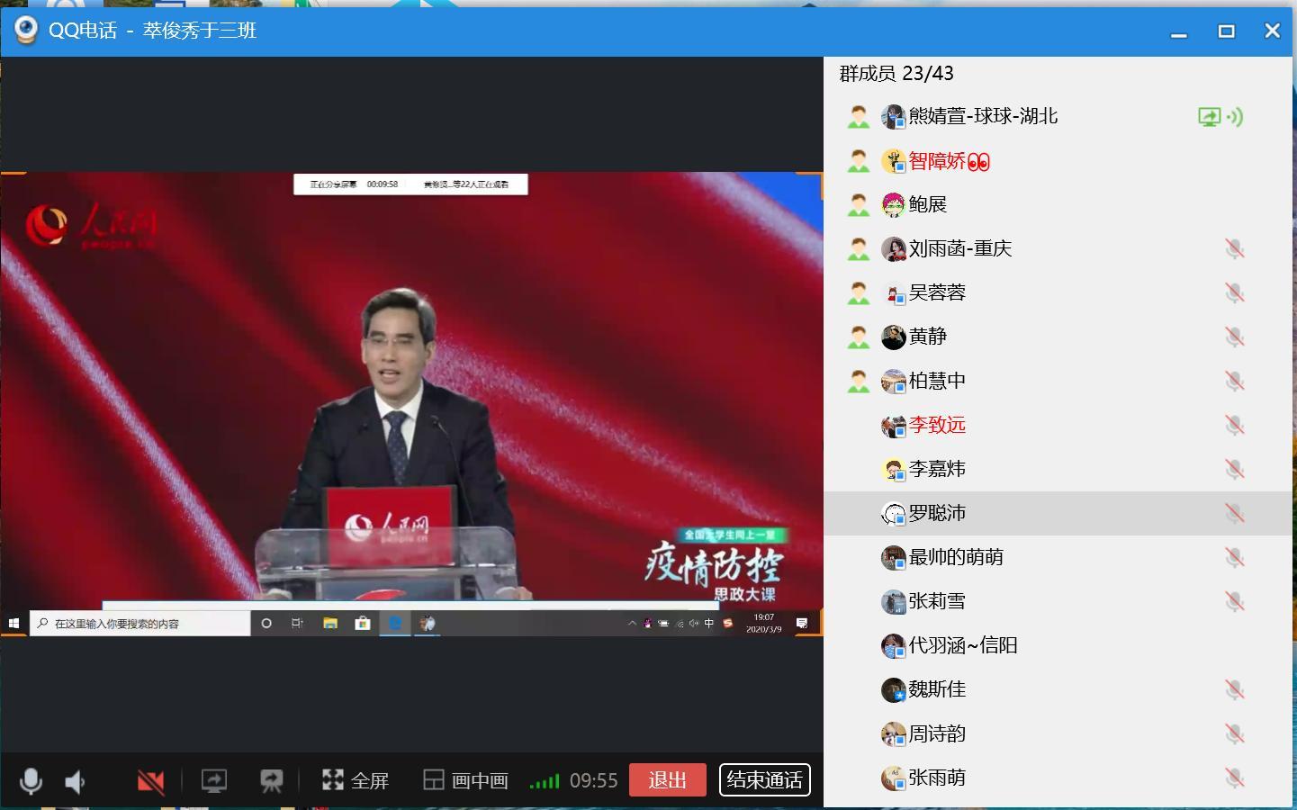Enter fullscreen with 全屏 button
1297x810 pixels.
tap(356, 780)
